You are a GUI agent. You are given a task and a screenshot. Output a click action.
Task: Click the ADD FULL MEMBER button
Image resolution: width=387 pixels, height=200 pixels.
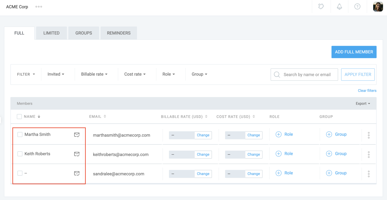point(354,52)
